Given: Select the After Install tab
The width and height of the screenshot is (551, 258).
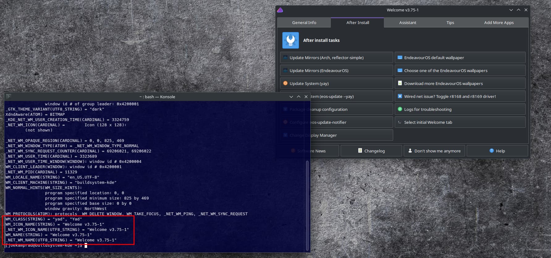Looking at the screenshot, I should (357, 22).
